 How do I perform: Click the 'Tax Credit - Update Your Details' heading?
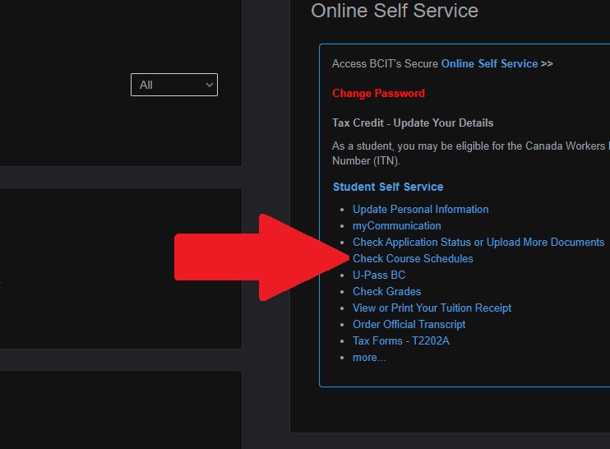coord(413,123)
